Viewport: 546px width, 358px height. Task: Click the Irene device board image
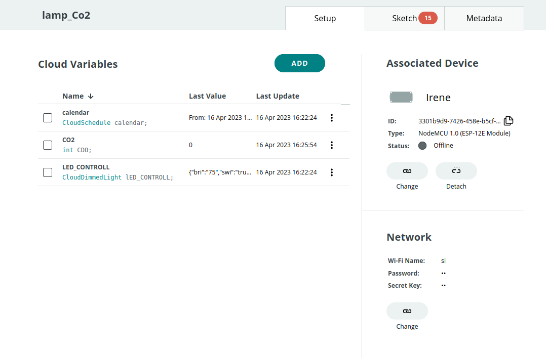tap(401, 97)
